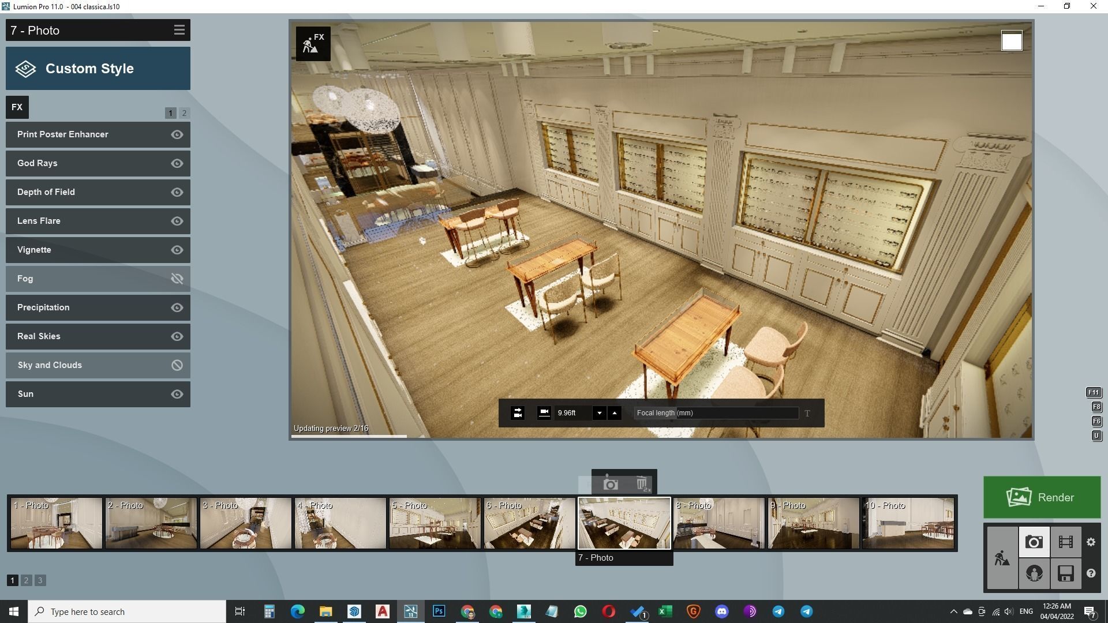
Task: Click the T icon next to Focal length
Action: (807, 413)
